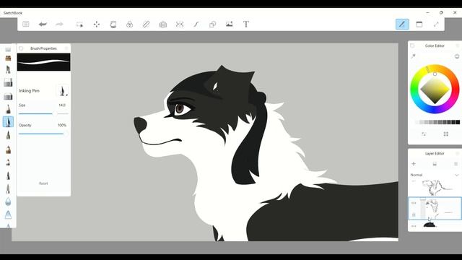462x260 pixels.
Task: Pin the Brush Properties panel
Action: pos(21,48)
